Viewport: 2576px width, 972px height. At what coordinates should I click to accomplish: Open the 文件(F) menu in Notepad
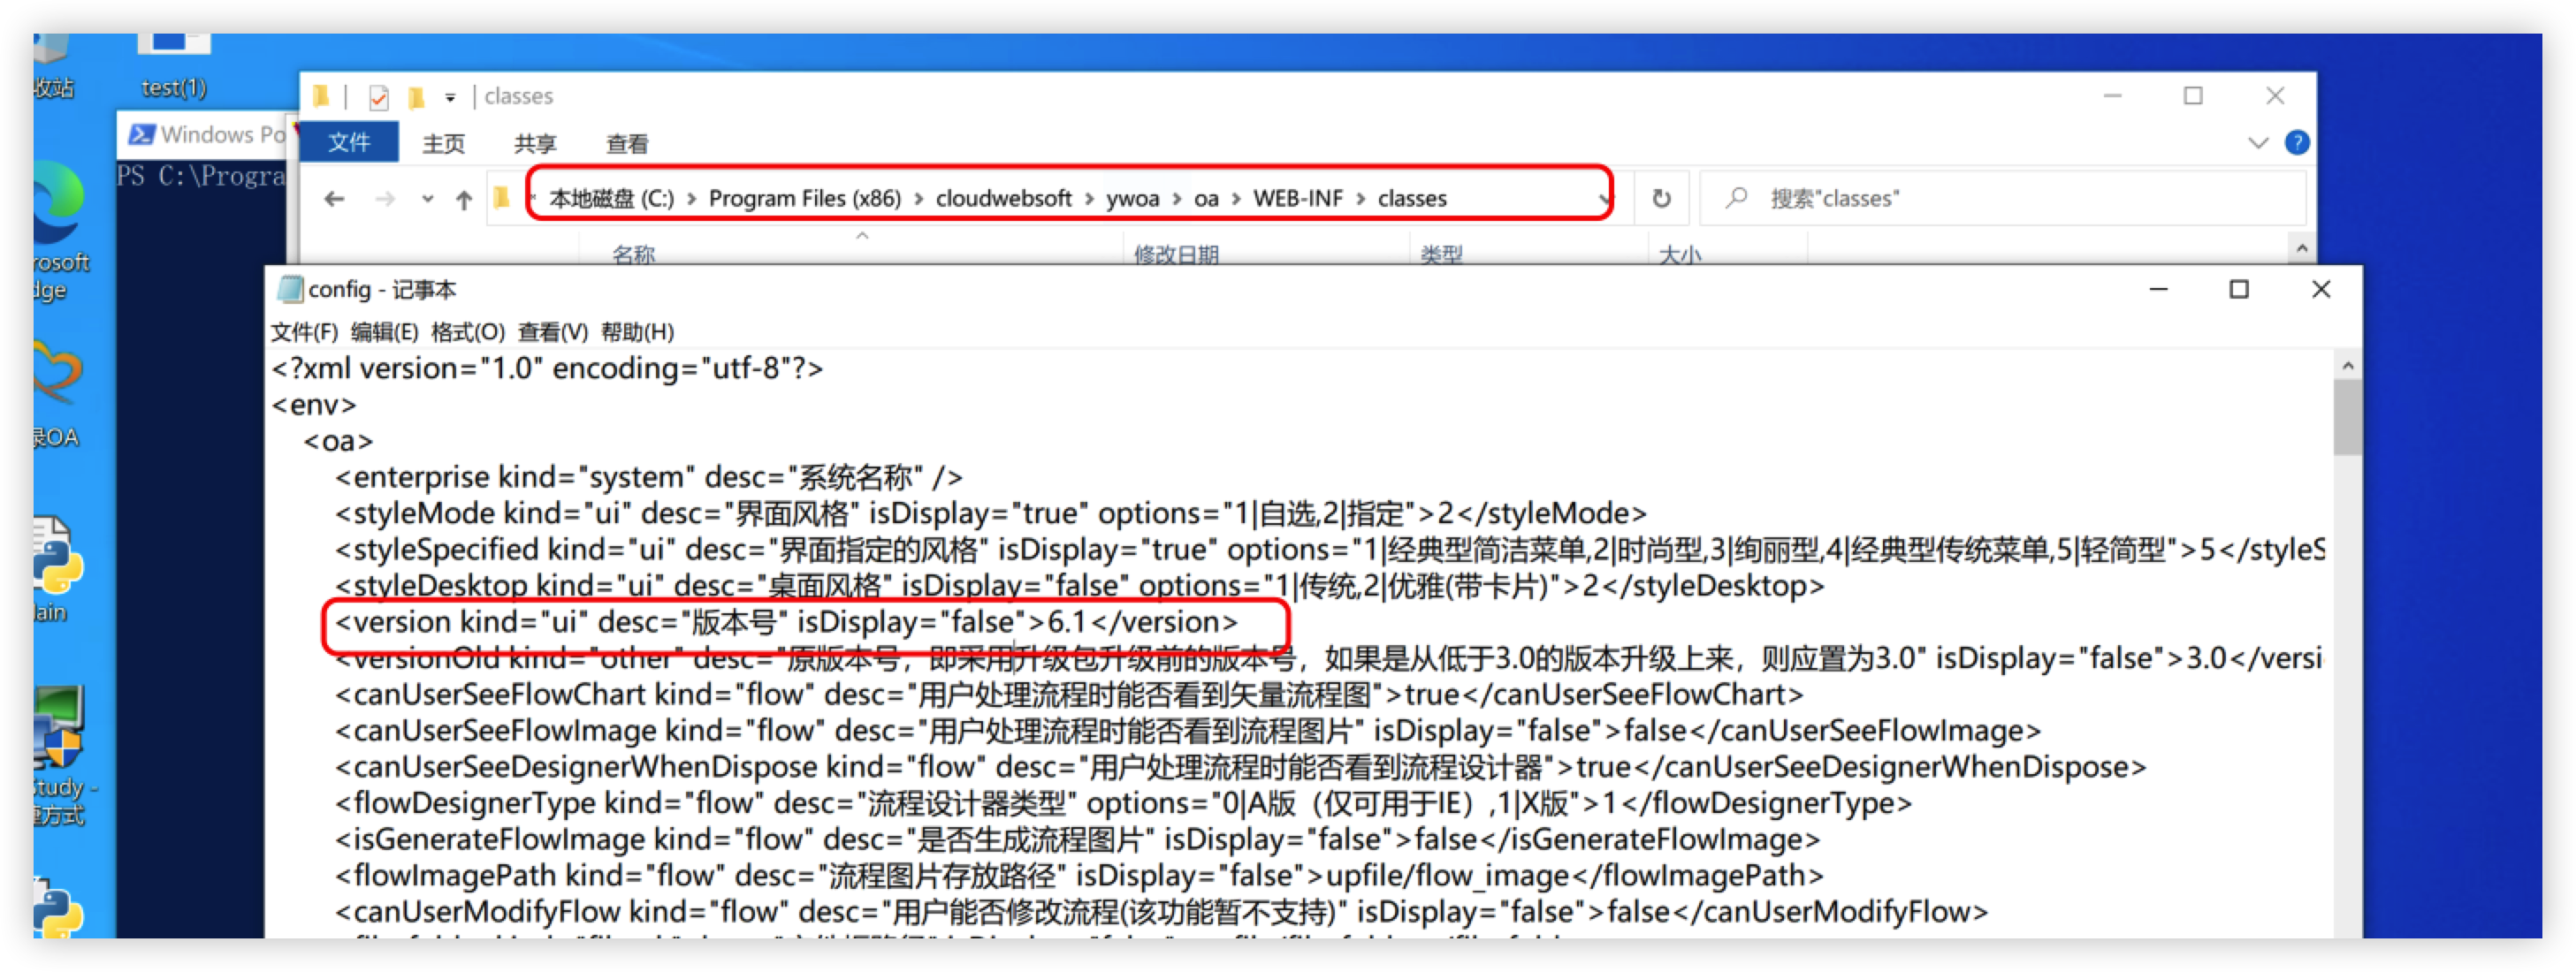pos(304,332)
